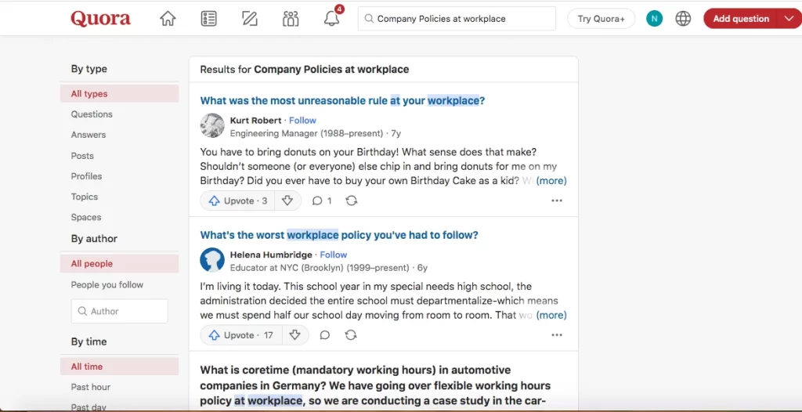Open question about worst workplace policy

339,236
